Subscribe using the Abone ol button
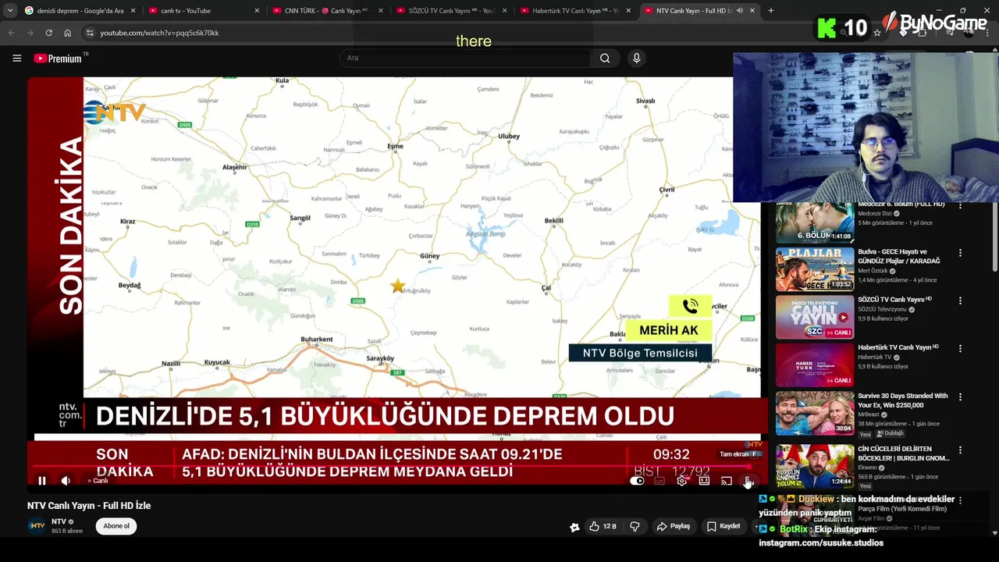999x562 pixels. pos(116,526)
